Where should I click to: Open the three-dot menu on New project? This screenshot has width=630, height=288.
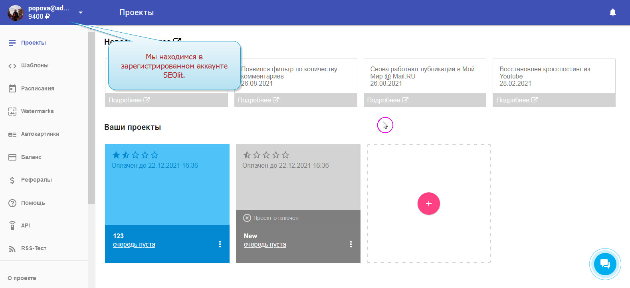click(x=351, y=244)
